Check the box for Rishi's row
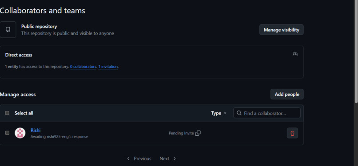 pos(7,133)
